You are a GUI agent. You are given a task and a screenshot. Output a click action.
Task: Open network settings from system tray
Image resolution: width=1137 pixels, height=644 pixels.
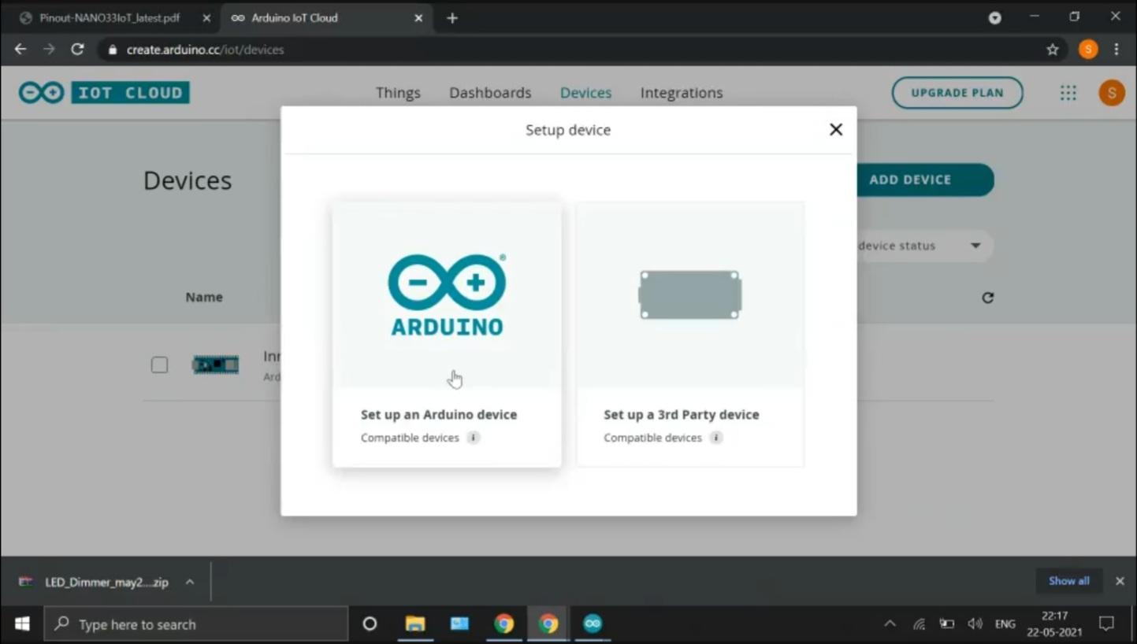[x=919, y=624]
